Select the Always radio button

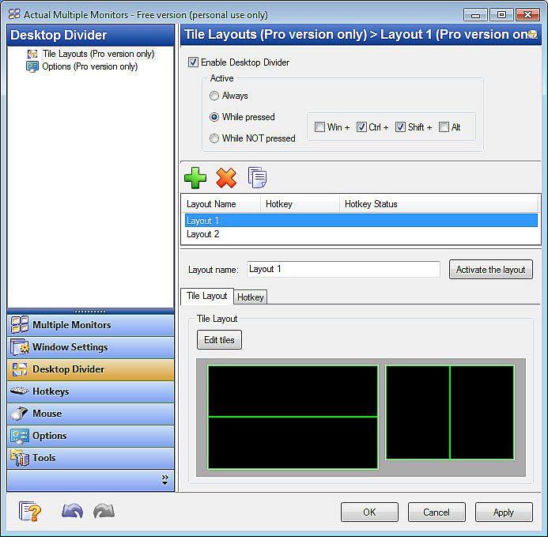[x=214, y=96]
